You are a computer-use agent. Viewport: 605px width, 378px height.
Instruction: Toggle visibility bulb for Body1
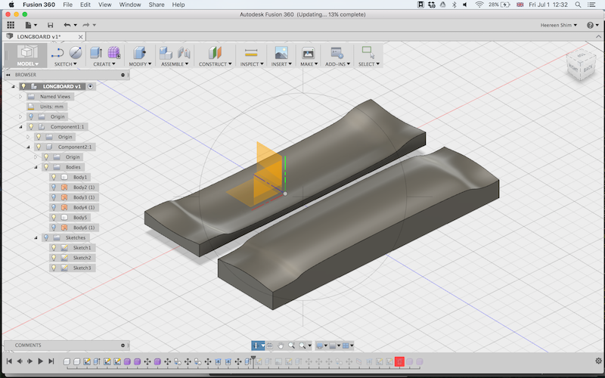click(54, 177)
